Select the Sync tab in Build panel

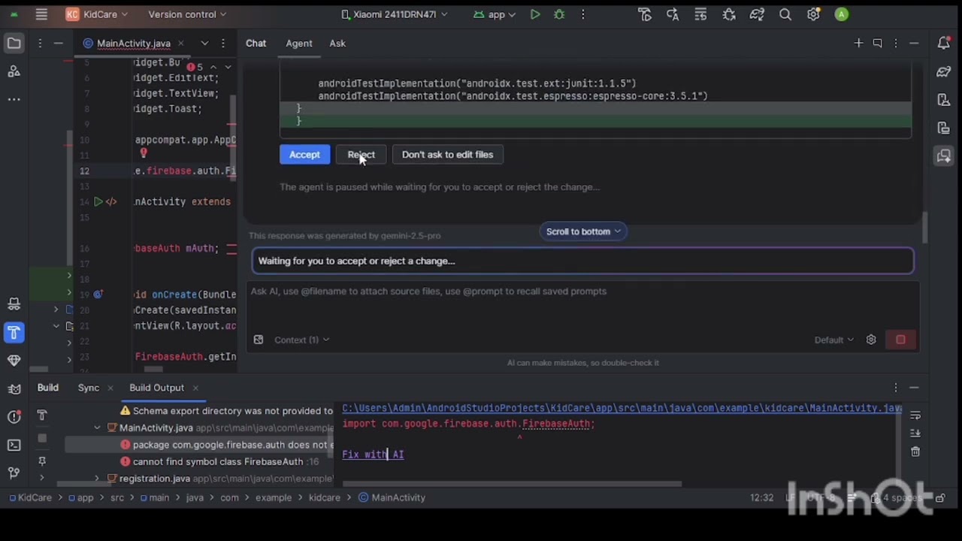(x=88, y=388)
